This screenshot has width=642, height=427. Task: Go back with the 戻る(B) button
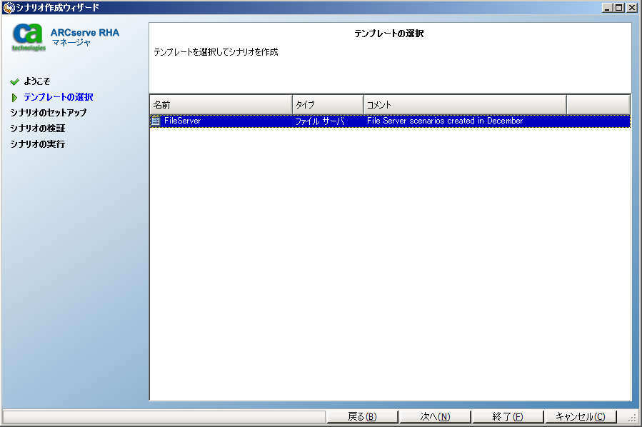(362, 417)
